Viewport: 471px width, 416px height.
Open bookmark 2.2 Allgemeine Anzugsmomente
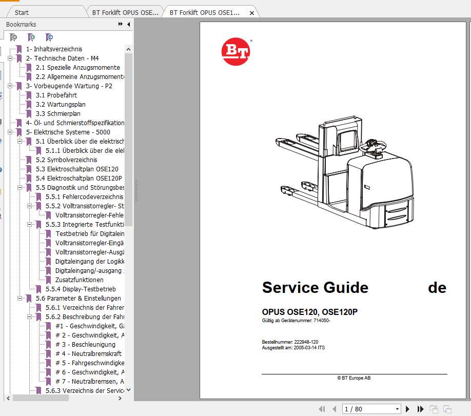80,77
